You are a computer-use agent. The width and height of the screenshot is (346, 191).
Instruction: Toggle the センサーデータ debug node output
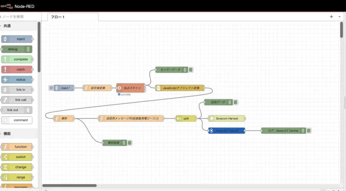[x=191, y=70]
